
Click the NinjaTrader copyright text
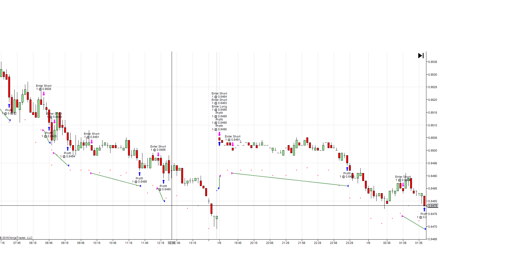tap(16, 238)
